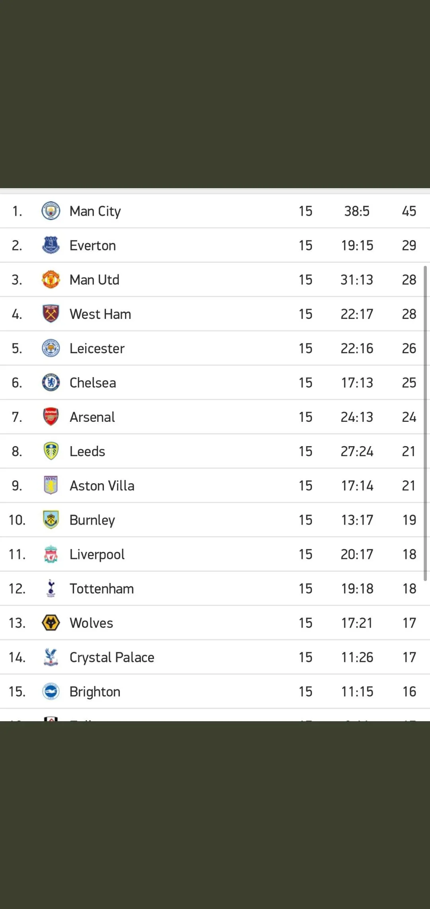Open the Burnley team name
This screenshot has width=430, height=909.
92,520
